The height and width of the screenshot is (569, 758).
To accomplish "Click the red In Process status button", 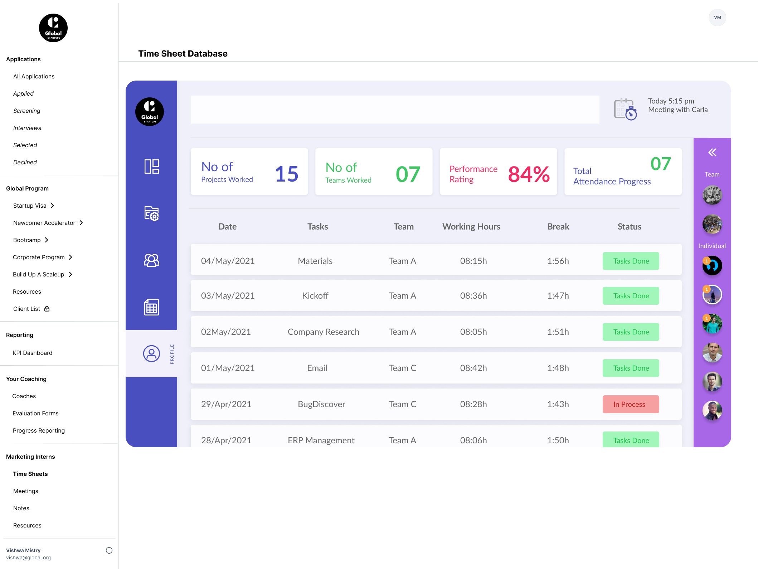I will 631,404.
